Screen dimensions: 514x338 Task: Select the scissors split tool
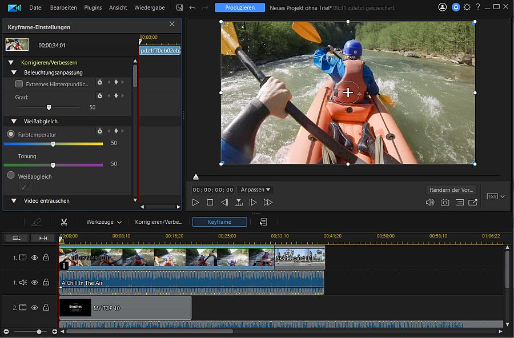click(64, 222)
